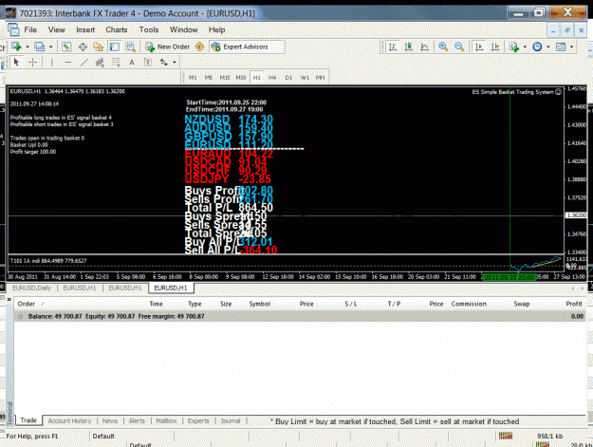Toggle Chart Shift
The image size is (593, 447).
[x=495, y=47]
